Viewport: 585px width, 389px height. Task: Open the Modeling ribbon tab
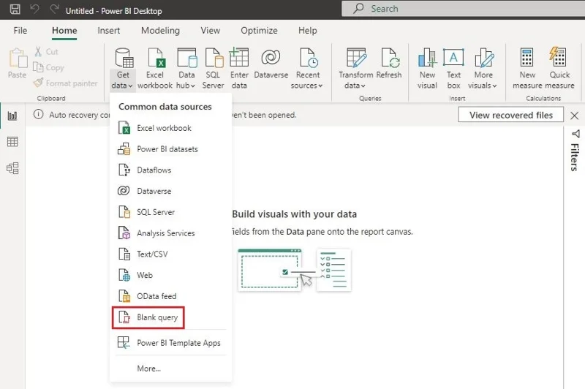[x=160, y=30]
